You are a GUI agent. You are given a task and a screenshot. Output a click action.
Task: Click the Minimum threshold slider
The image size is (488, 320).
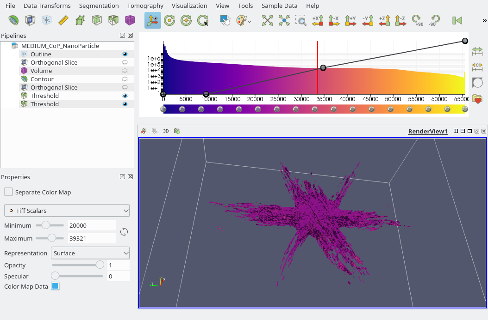(x=50, y=225)
